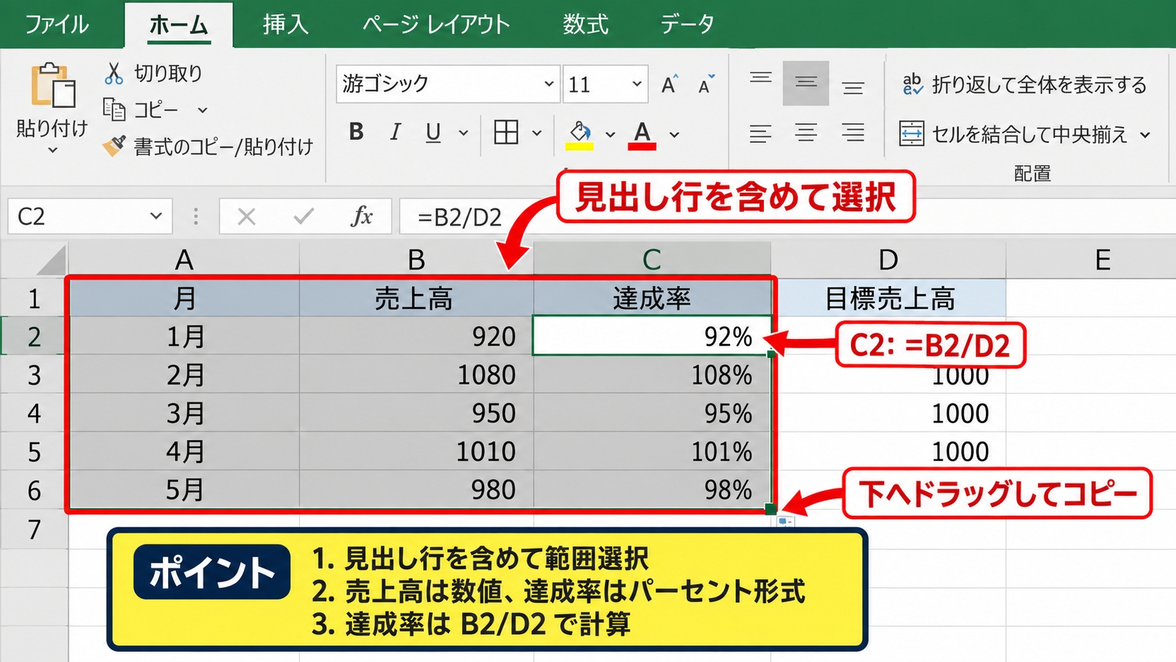This screenshot has width=1176, height=662.
Task: Toggle Underline formatting
Action: pos(433,132)
